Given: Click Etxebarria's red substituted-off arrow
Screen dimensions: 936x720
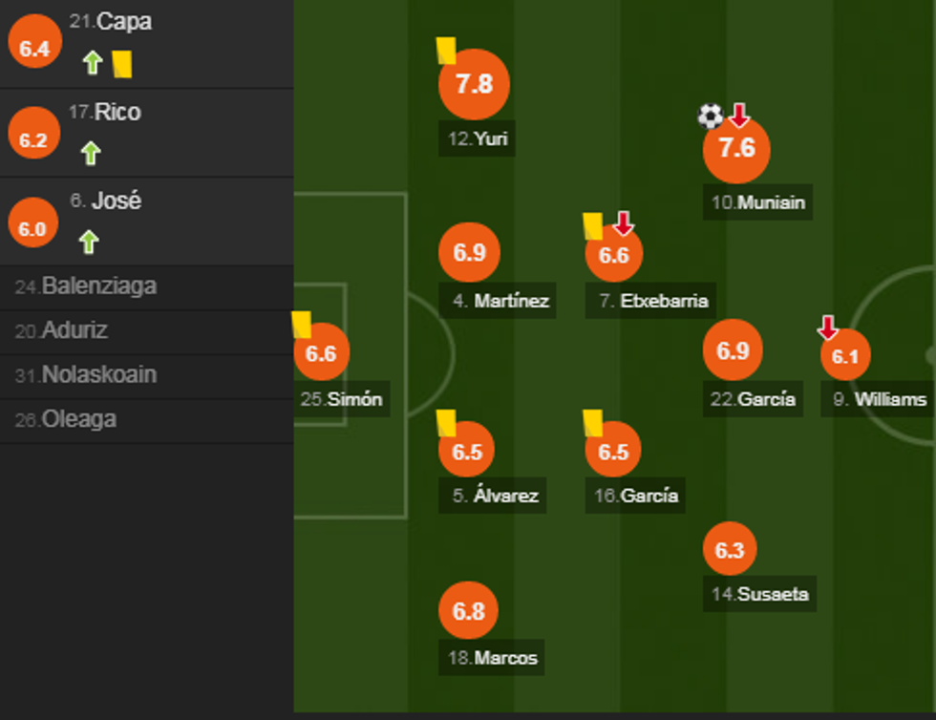Looking at the screenshot, I should click(623, 223).
